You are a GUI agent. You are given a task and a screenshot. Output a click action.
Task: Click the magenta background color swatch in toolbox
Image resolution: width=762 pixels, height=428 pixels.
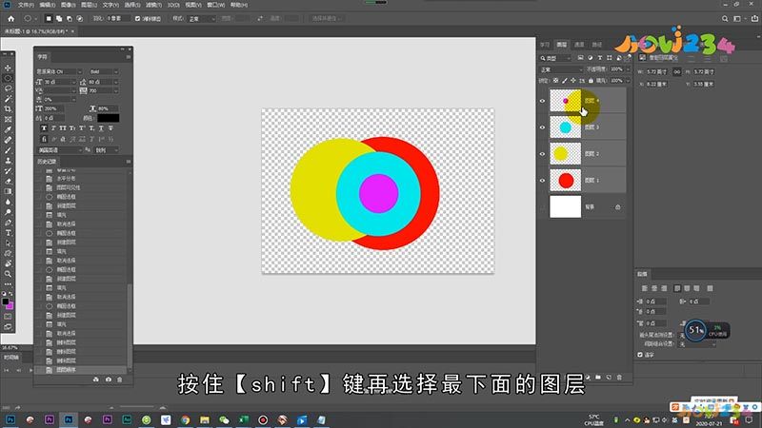click(10, 306)
